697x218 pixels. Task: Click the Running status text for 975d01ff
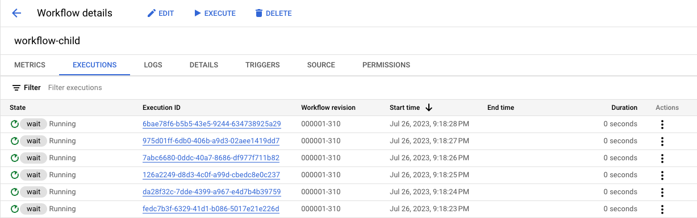pos(62,141)
